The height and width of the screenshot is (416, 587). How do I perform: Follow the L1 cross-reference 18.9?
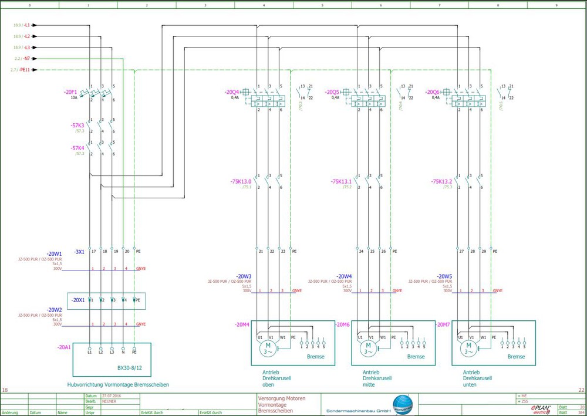18,25
